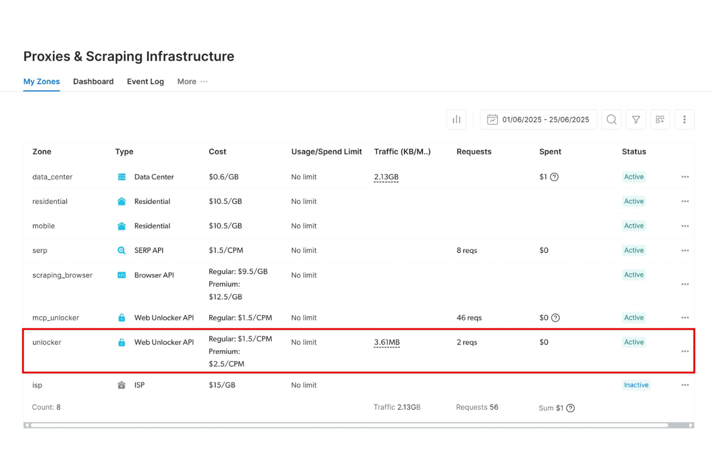Screen dimensions: 712x475
Task: Open row options for unlocker zone
Action: (685, 351)
